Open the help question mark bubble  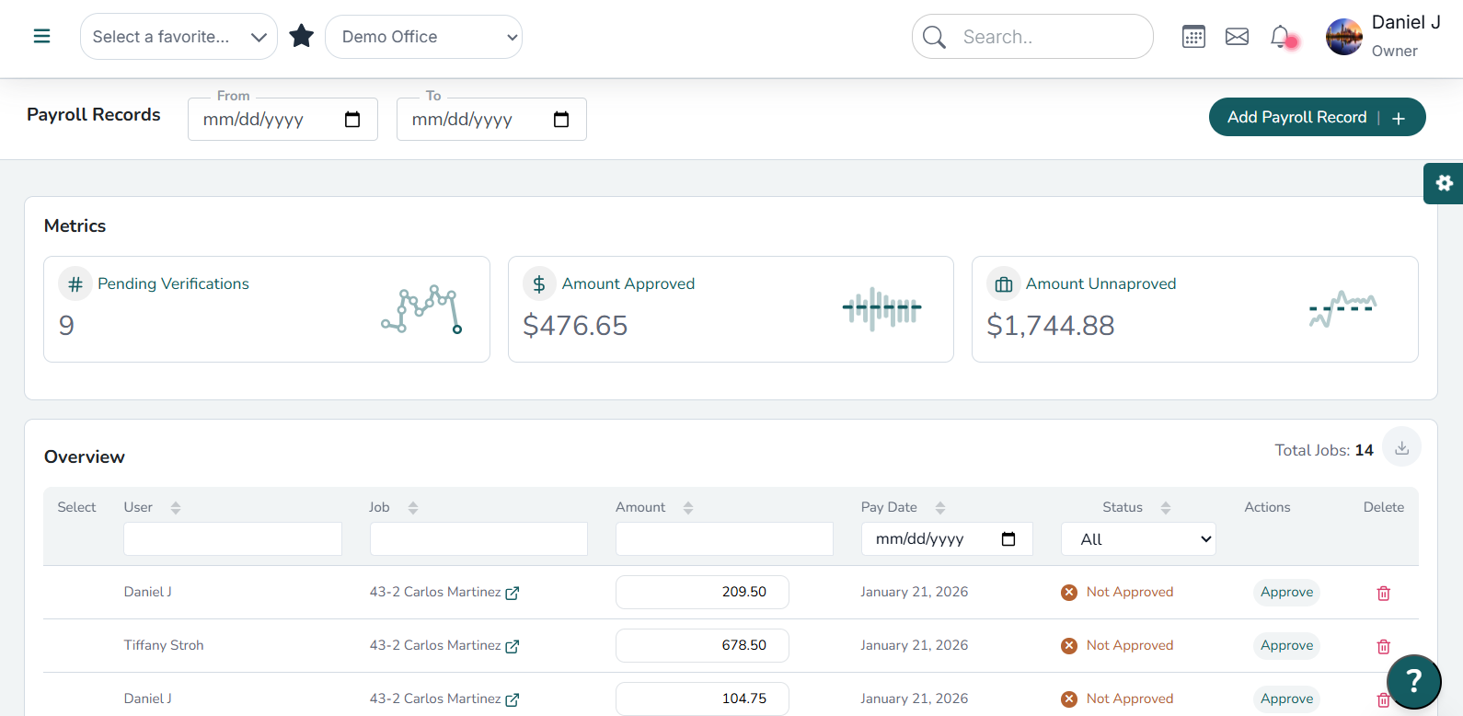(1413, 681)
